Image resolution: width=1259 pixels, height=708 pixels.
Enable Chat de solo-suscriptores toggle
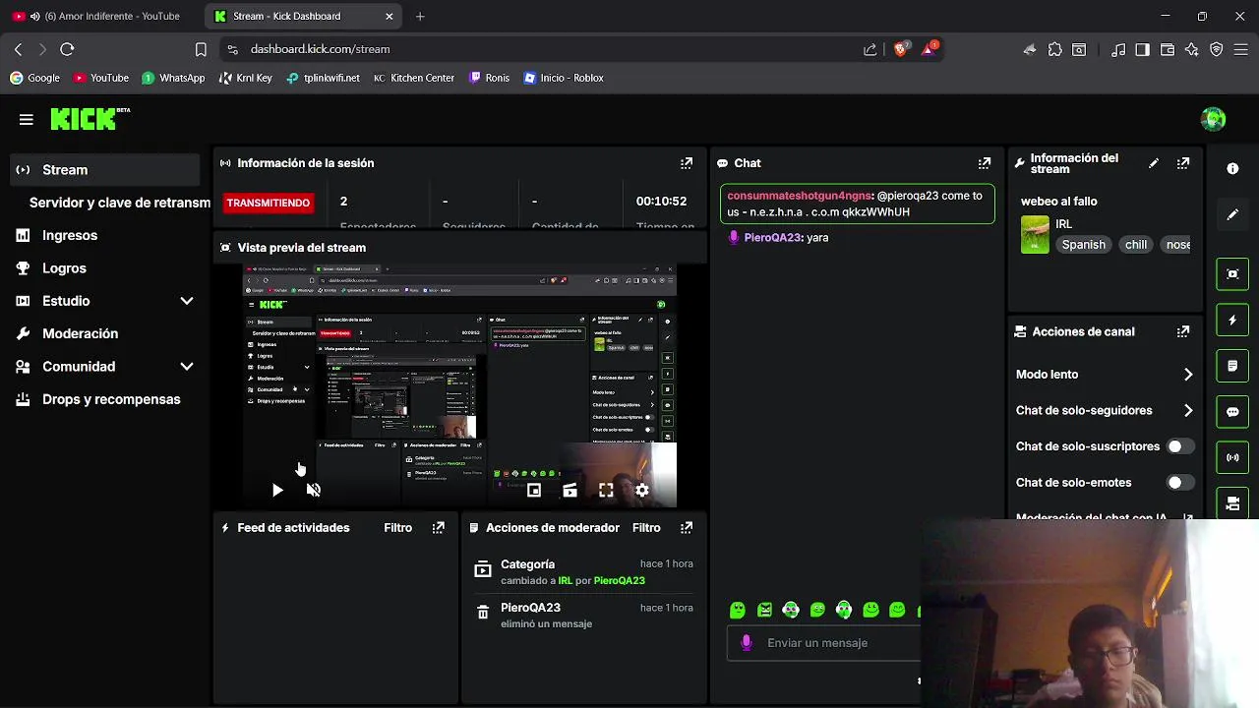[x=1180, y=446]
